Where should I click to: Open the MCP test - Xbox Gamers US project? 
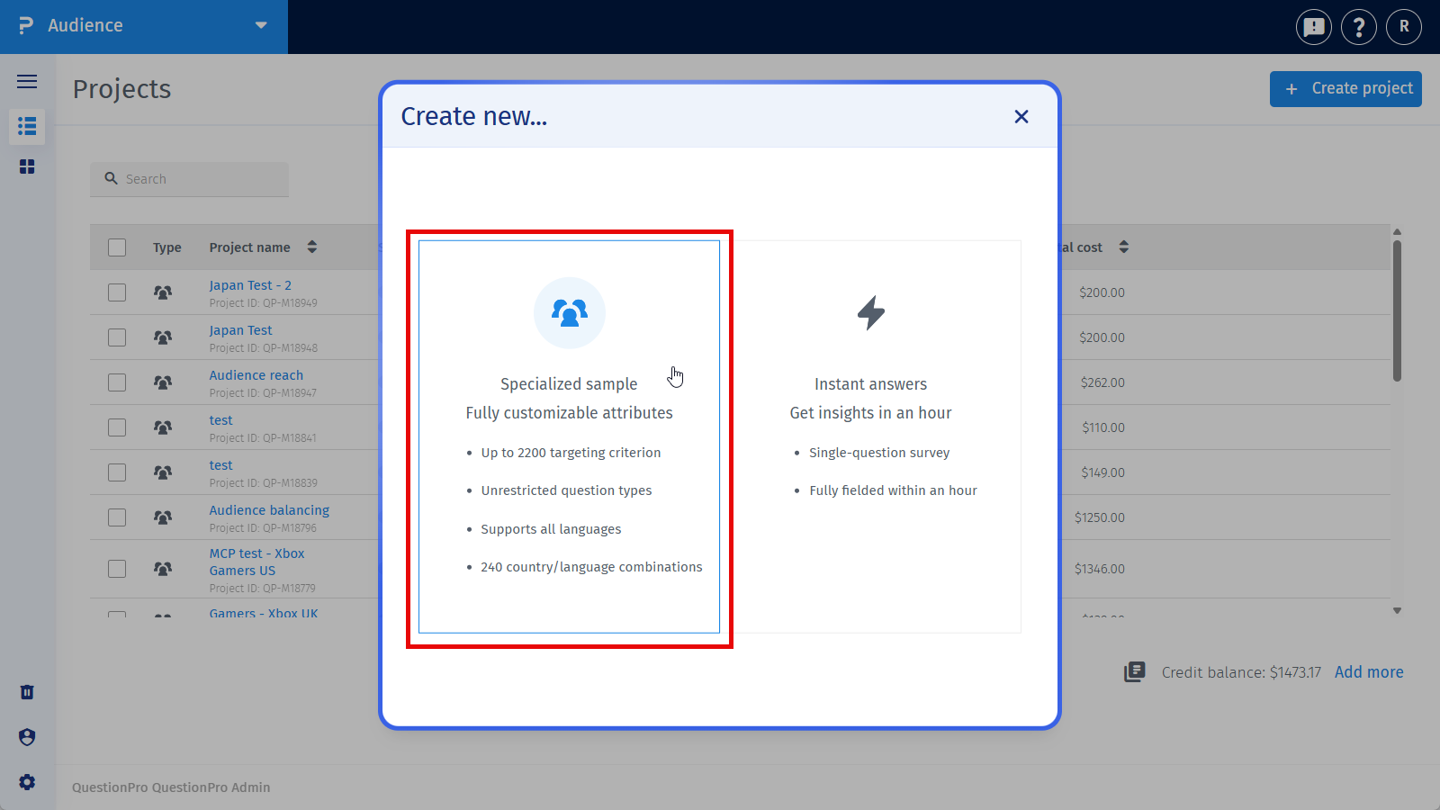pyautogui.click(x=256, y=562)
